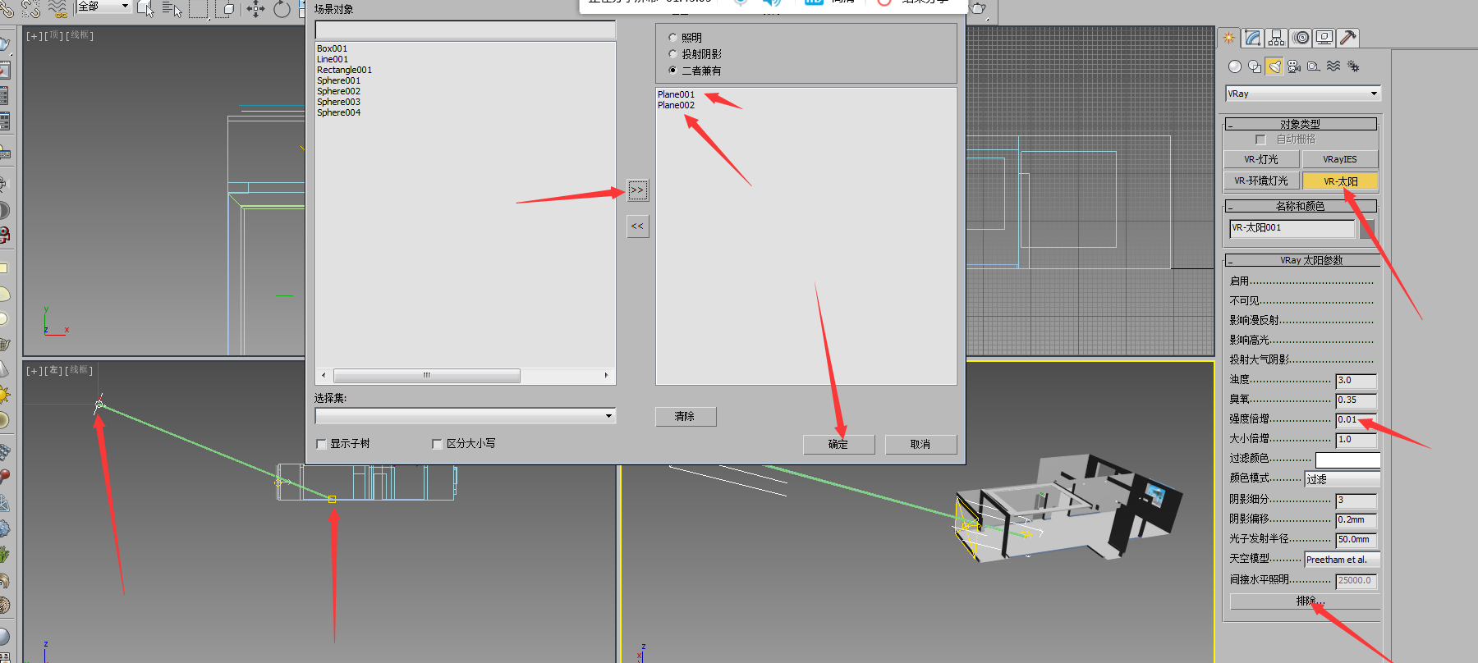1478x663 pixels.
Task: Open Select by Name tool
Action: coord(172,9)
